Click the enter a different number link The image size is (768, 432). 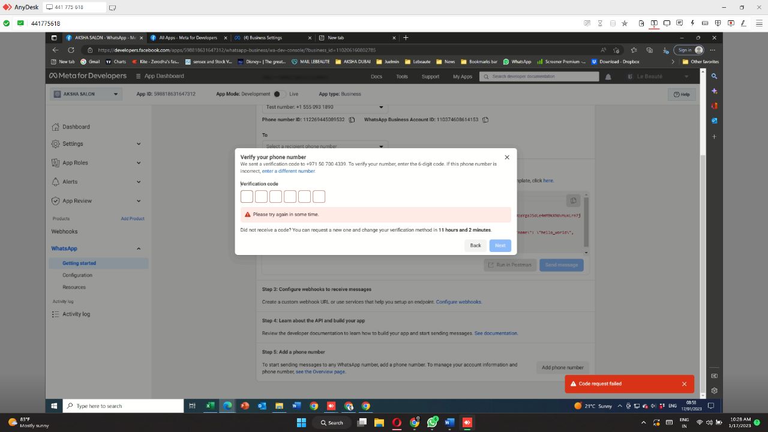point(289,171)
